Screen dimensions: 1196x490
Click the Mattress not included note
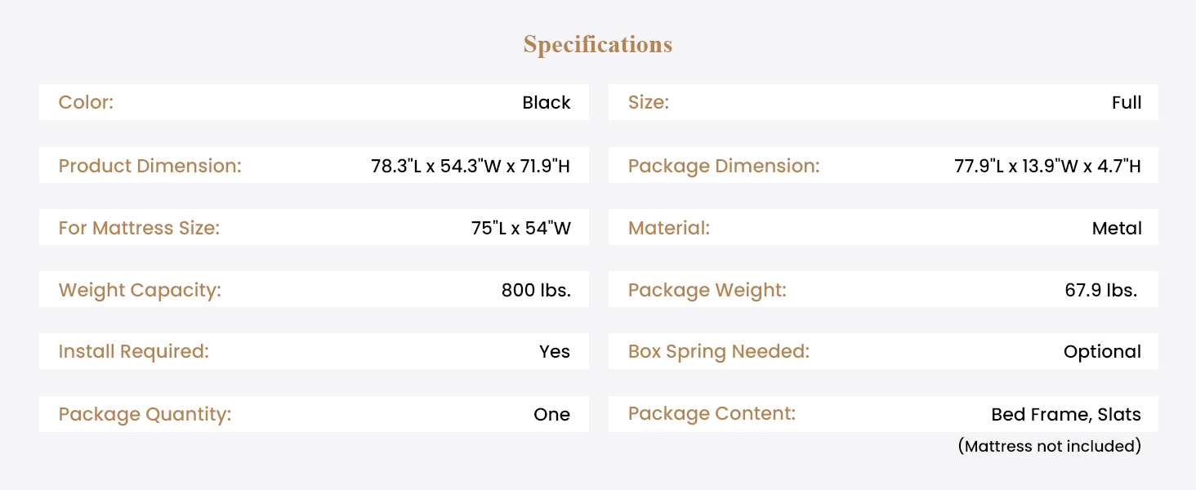coord(1050,446)
